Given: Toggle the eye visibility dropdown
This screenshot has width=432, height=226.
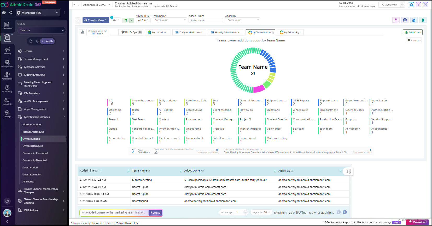Looking at the screenshot, I should point(116,20).
